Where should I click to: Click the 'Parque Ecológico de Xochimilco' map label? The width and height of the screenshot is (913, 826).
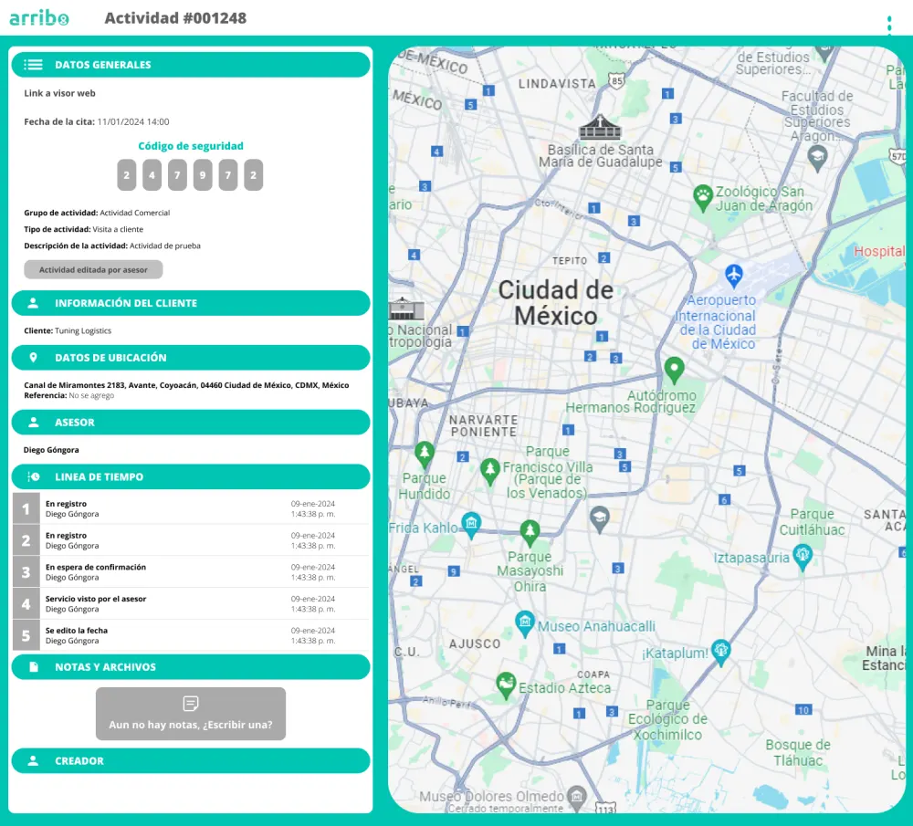click(x=667, y=719)
